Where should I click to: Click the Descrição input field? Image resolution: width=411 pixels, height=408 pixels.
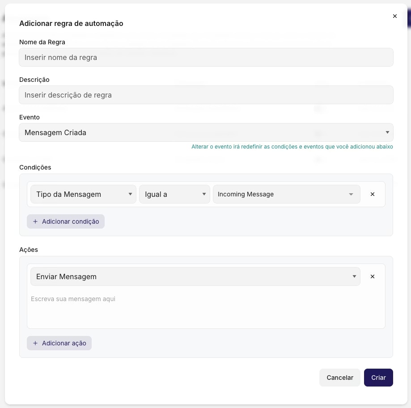[206, 95]
